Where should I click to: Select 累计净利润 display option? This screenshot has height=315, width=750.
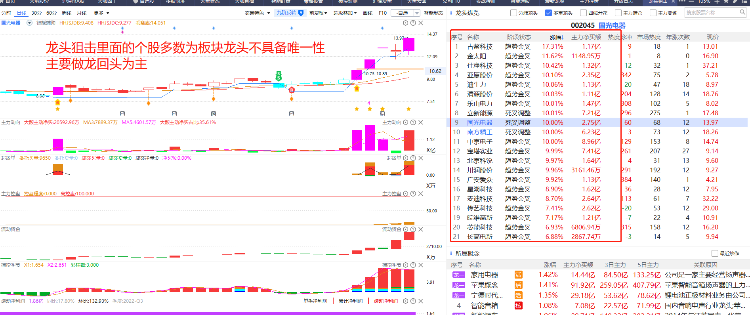(350, 301)
